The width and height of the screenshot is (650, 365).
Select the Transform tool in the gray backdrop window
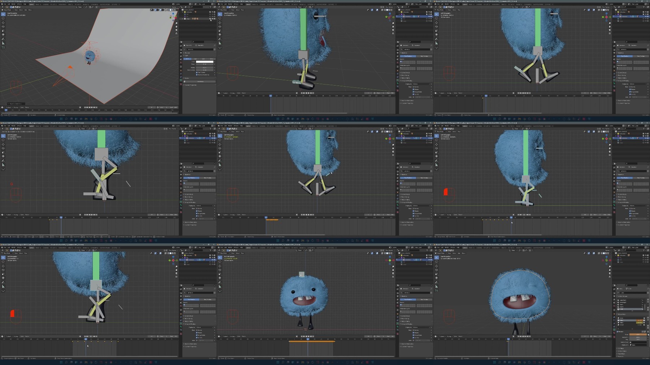tap(3, 35)
